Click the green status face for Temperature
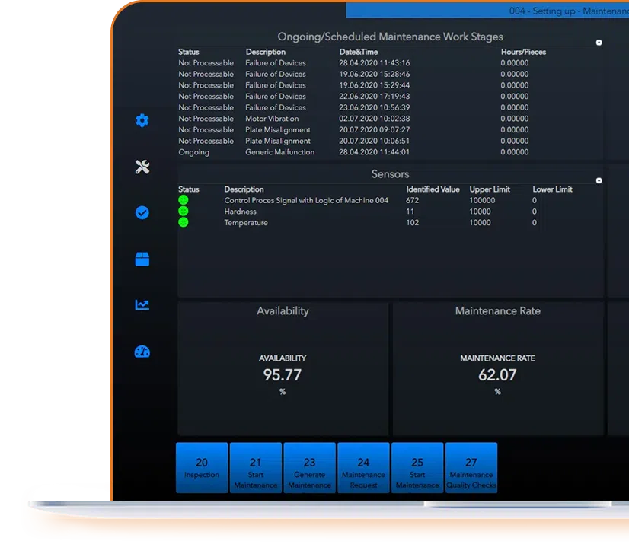Image resolution: width=629 pixels, height=557 pixels. click(x=184, y=222)
